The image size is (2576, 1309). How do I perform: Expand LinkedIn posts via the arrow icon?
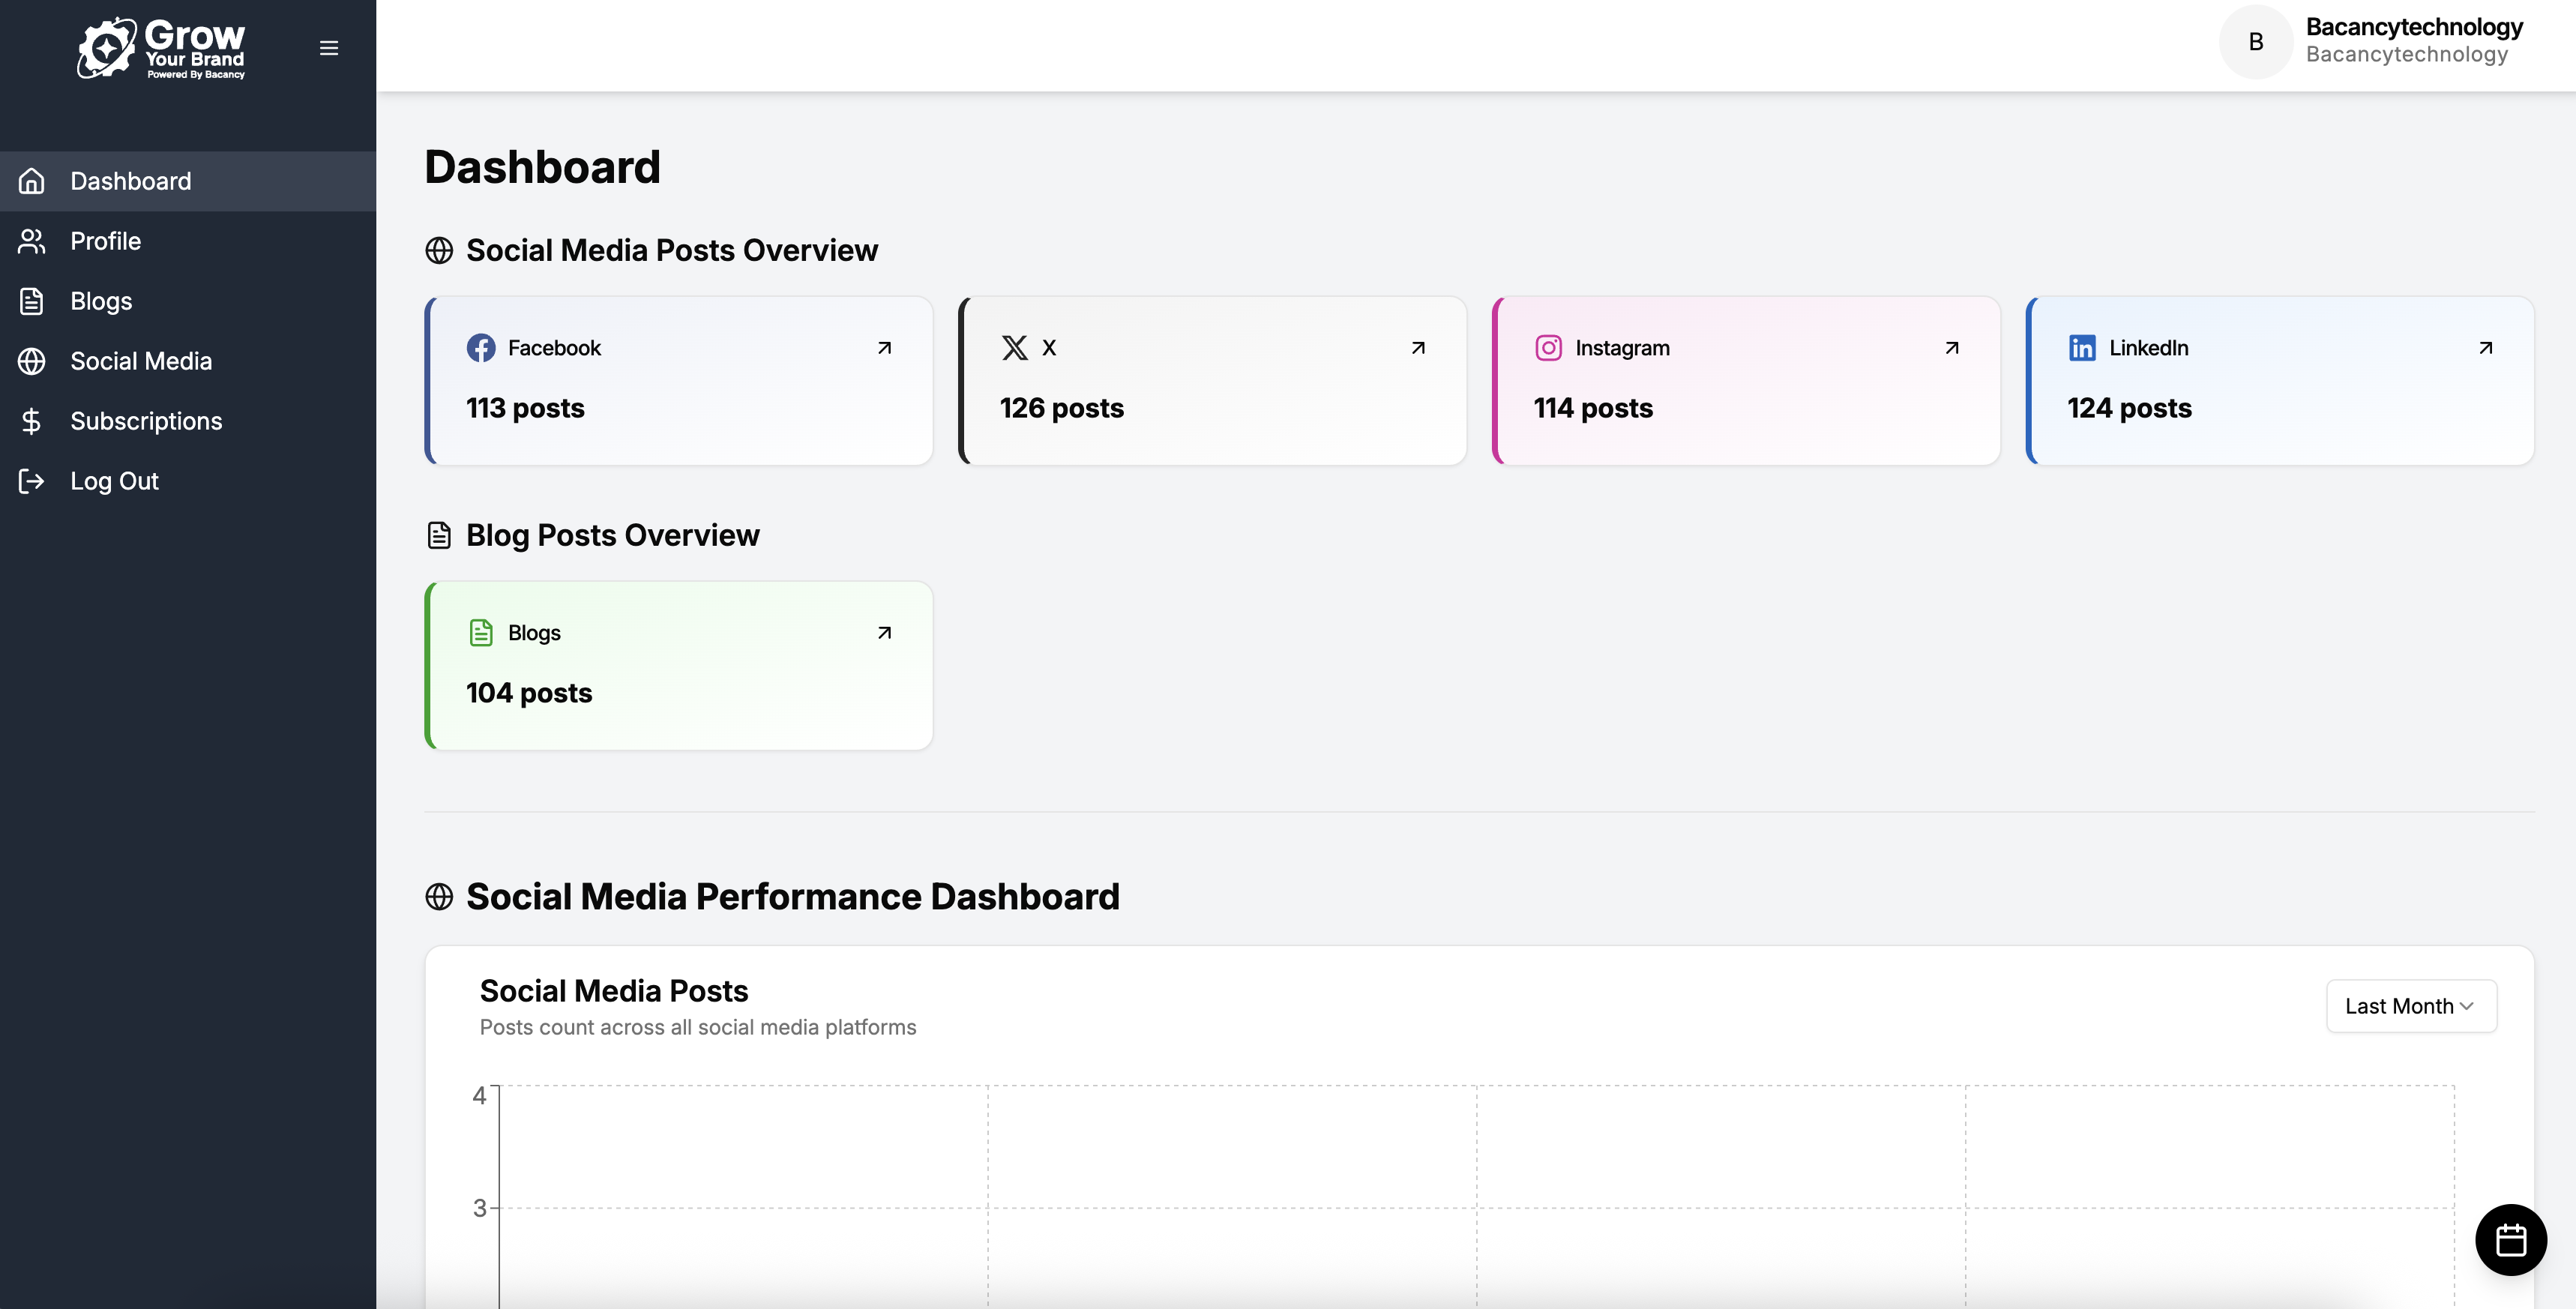point(2485,347)
